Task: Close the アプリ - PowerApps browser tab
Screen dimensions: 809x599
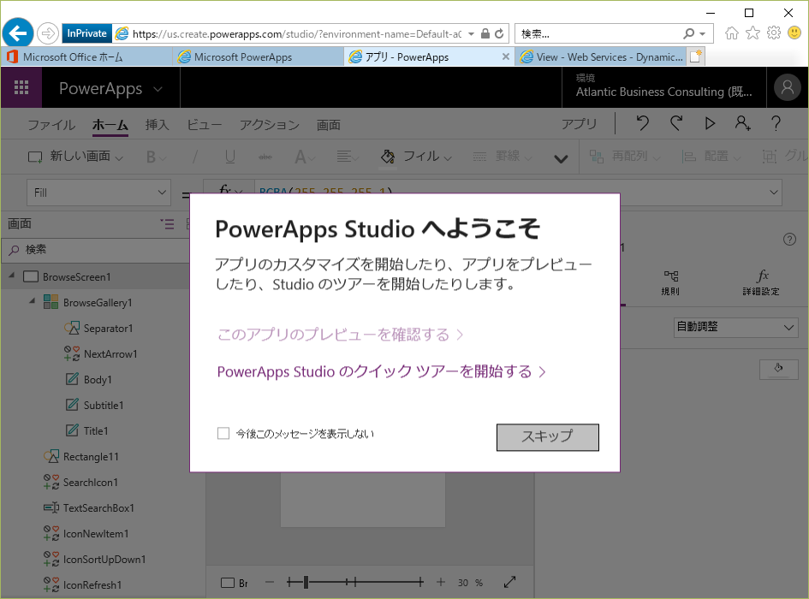Action: [506, 56]
